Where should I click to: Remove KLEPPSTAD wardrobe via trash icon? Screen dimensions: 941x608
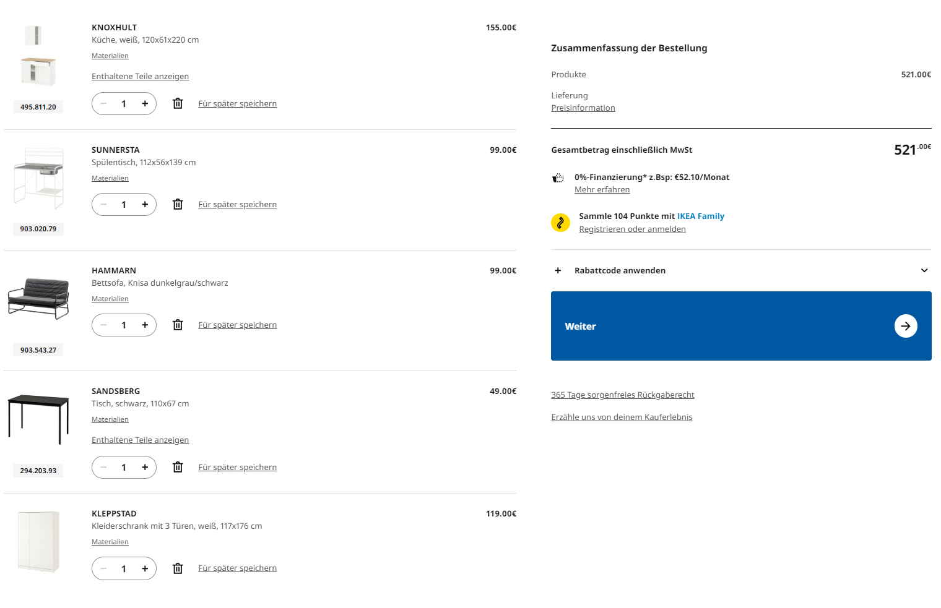coord(178,568)
